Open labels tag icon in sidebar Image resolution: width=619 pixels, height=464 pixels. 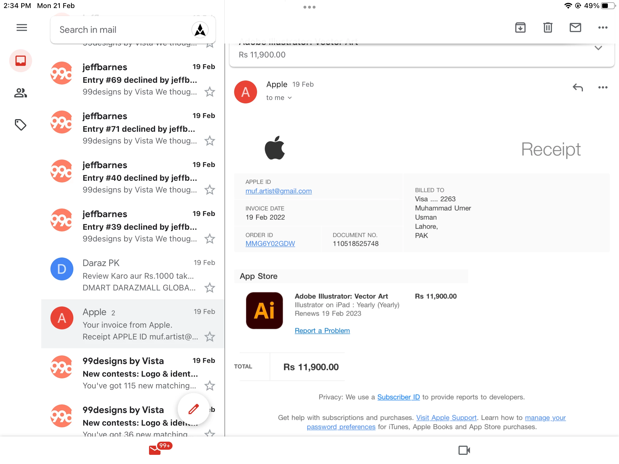point(21,125)
